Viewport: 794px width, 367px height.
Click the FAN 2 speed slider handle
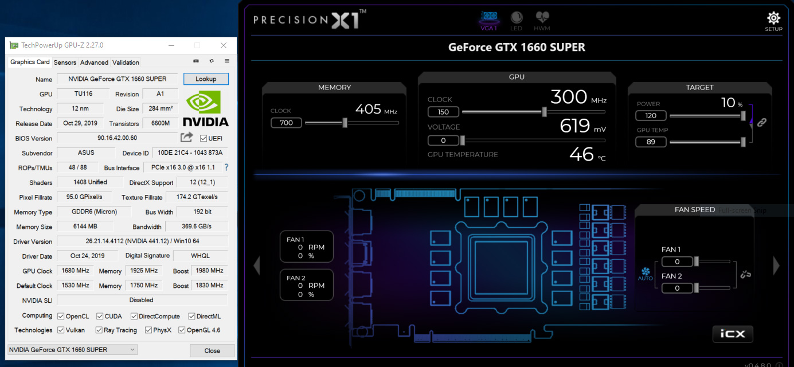coord(697,288)
